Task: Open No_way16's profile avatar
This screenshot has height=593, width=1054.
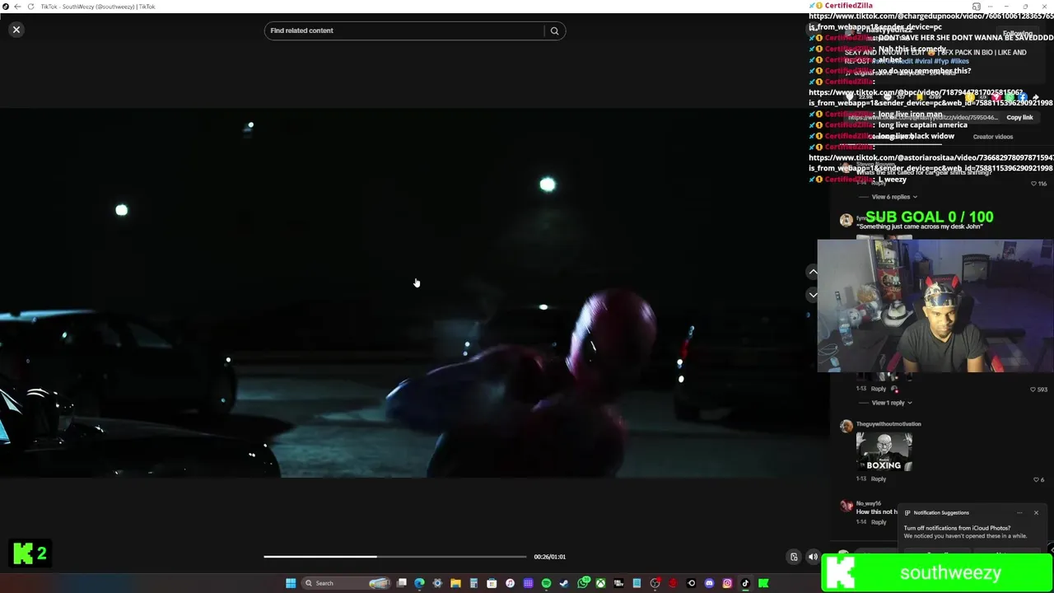Action: coord(846,506)
